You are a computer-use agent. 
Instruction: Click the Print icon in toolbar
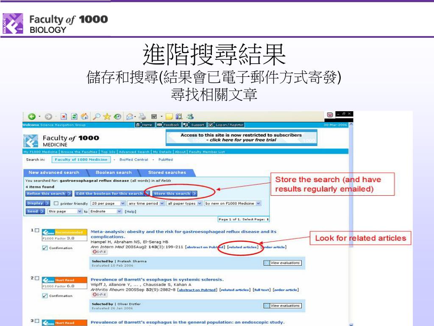142,117
